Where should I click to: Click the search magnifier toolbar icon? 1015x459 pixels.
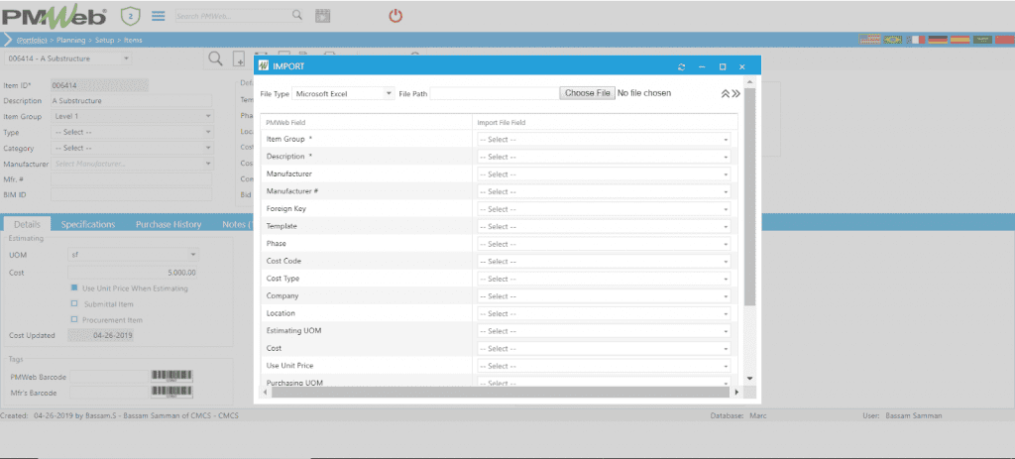(215, 58)
